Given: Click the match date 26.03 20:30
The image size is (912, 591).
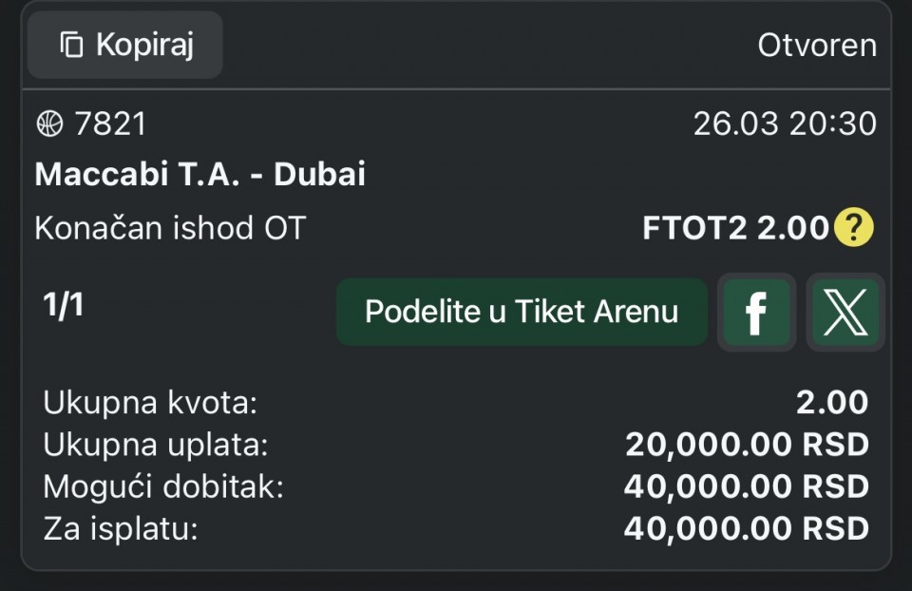Looking at the screenshot, I should tap(785, 124).
